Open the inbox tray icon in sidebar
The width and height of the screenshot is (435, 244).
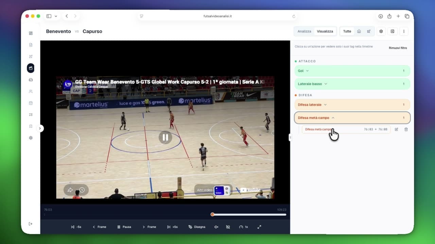[x=31, y=80]
